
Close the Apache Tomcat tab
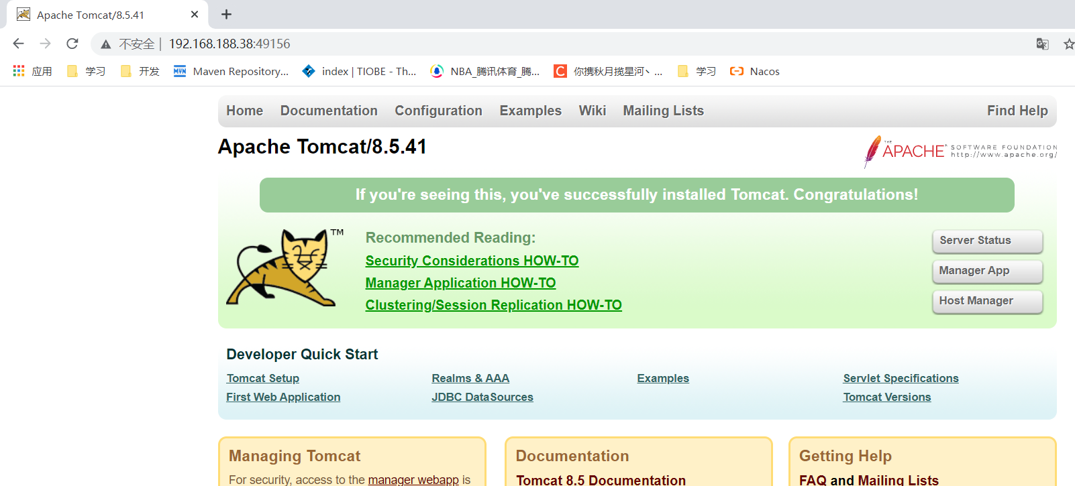click(195, 14)
